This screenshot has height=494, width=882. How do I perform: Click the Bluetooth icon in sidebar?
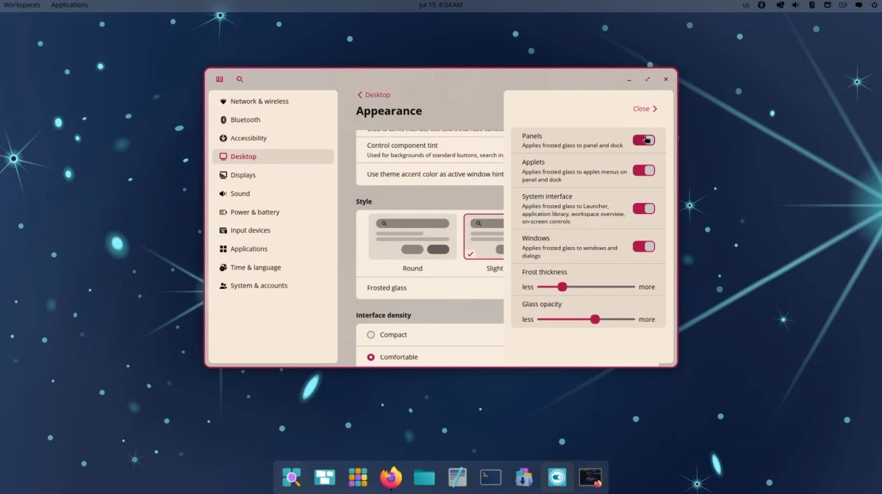click(223, 120)
